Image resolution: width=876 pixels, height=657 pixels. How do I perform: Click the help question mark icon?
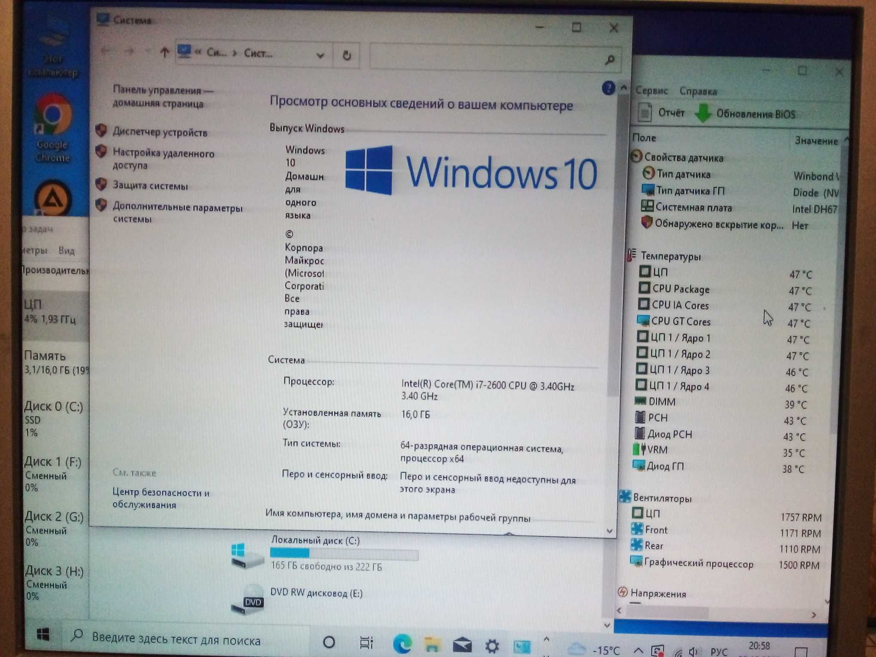pyautogui.click(x=608, y=88)
